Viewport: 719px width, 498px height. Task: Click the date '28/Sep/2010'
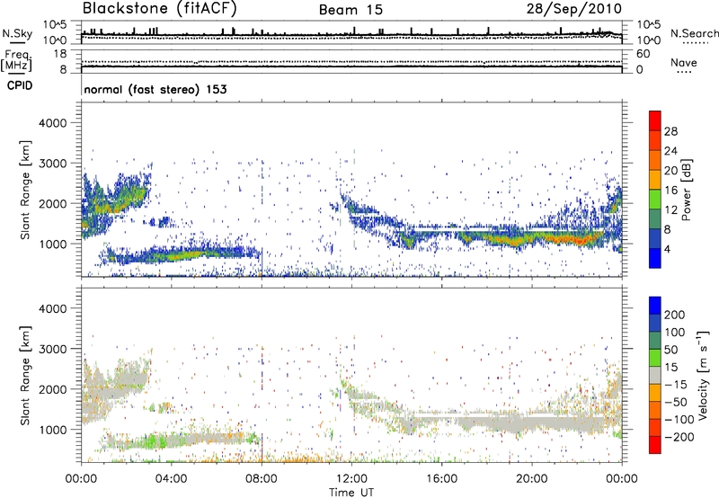click(574, 9)
